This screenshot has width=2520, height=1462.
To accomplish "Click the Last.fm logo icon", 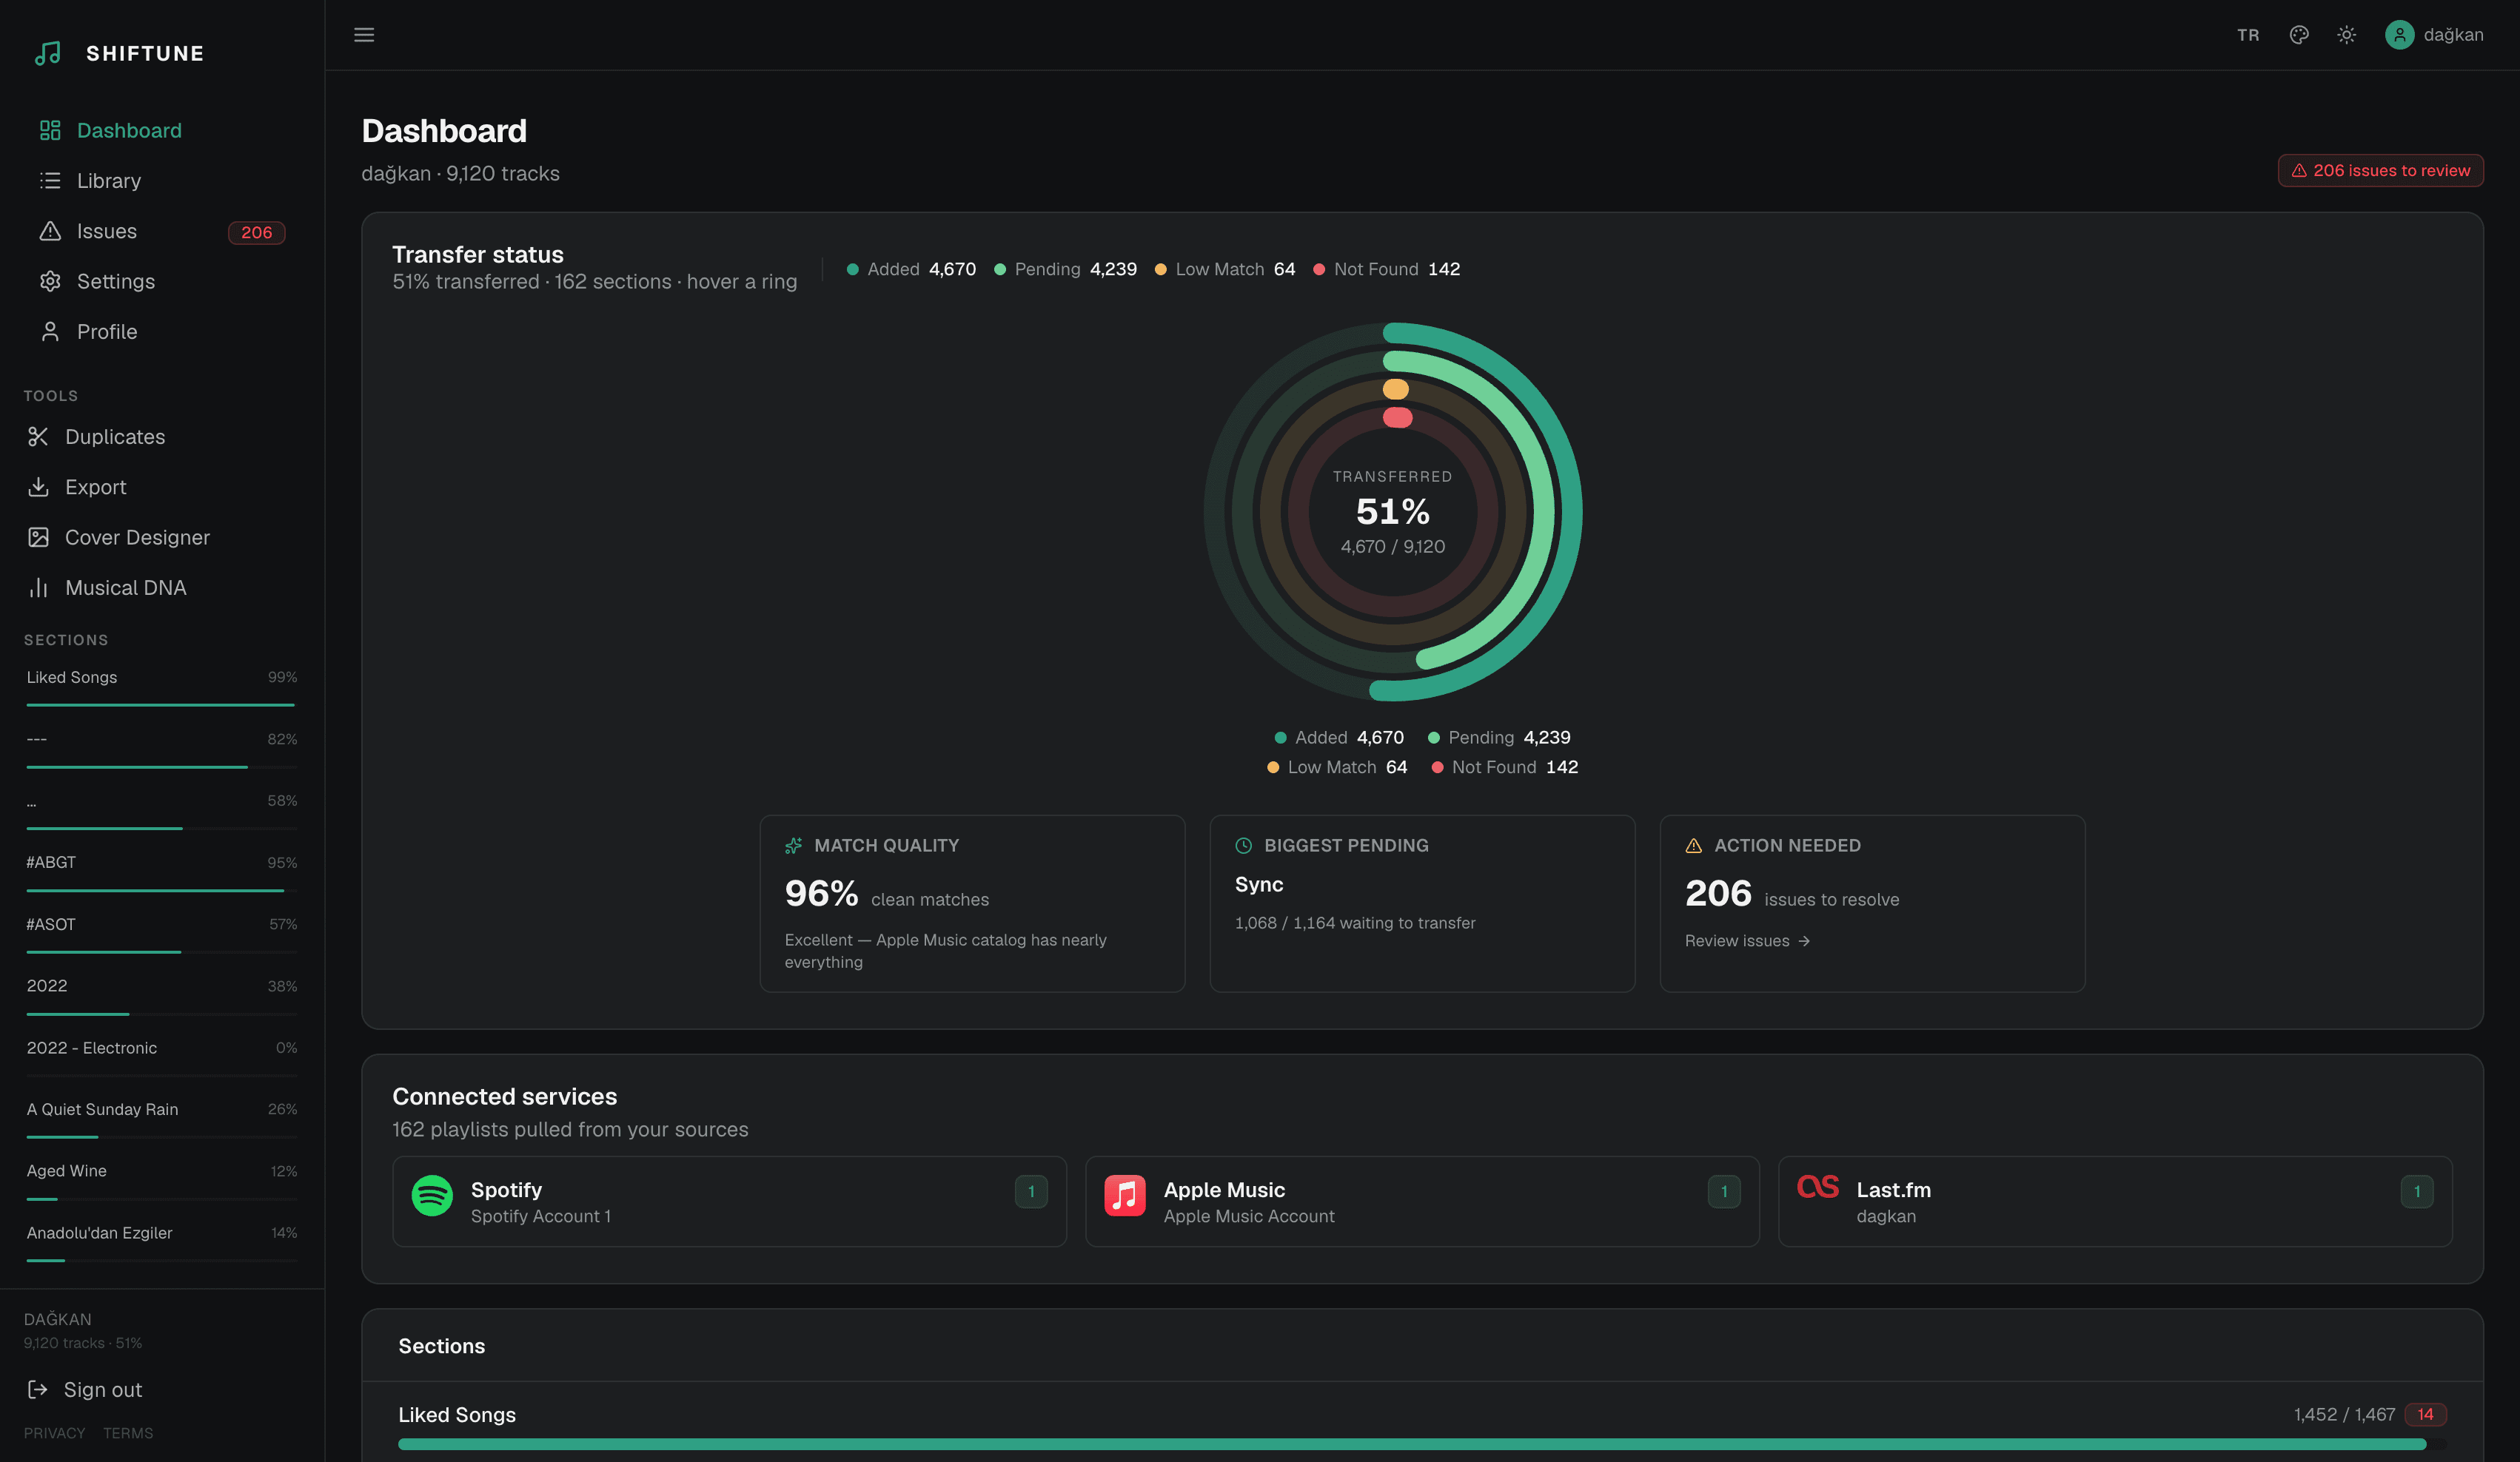I will click(x=1817, y=1188).
